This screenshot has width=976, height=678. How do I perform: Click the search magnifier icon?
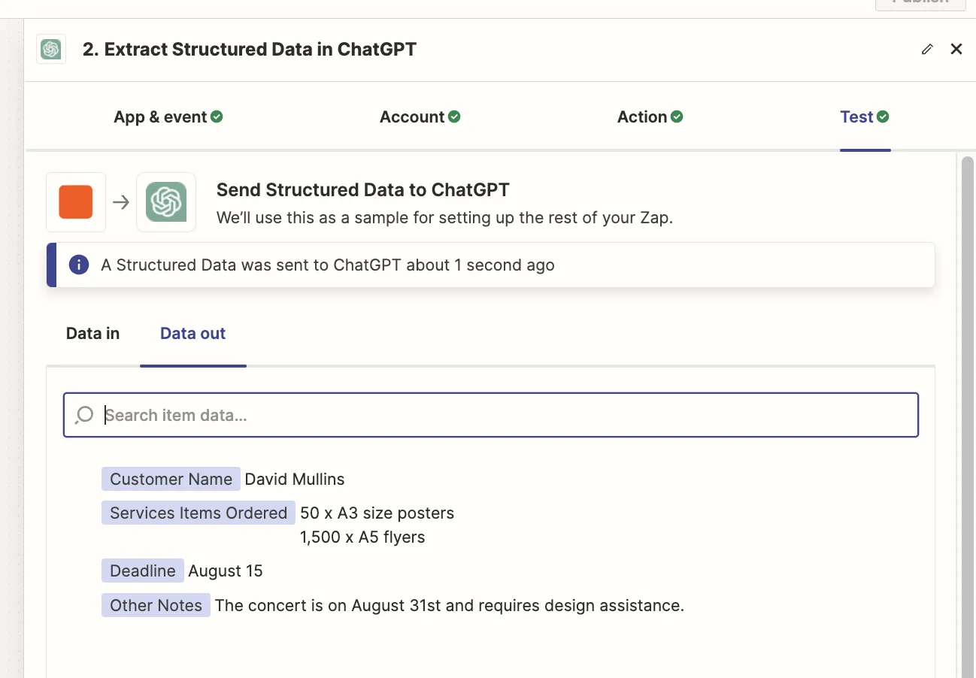(84, 415)
